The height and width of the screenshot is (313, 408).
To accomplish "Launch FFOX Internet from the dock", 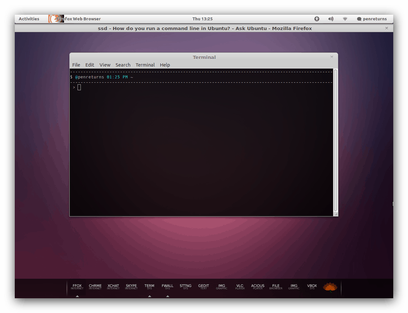I will [x=77, y=287].
